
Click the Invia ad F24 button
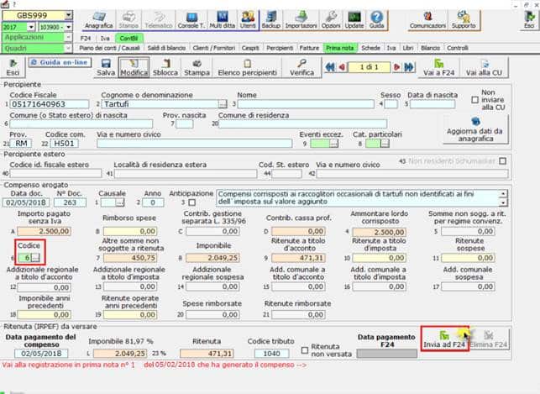[x=444, y=339]
